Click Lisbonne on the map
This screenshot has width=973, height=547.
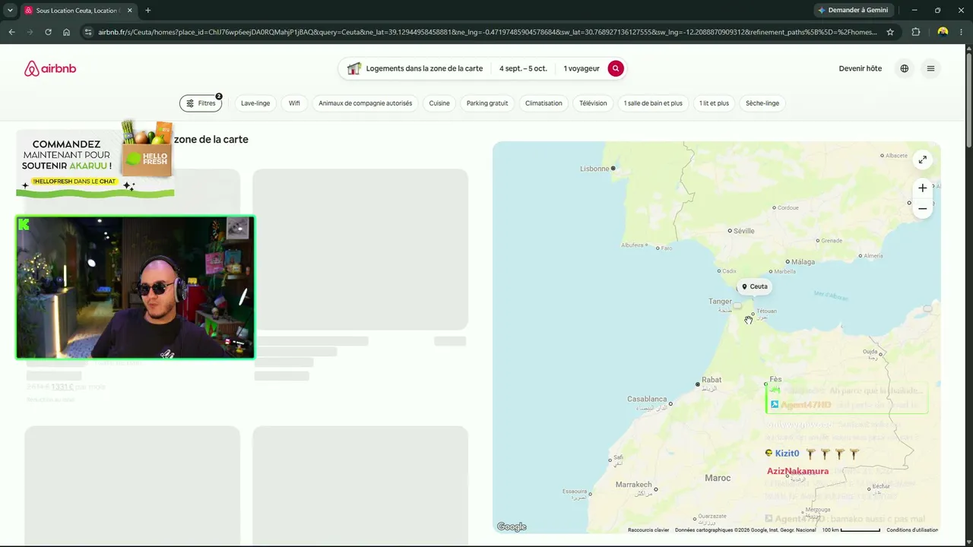(x=595, y=169)
